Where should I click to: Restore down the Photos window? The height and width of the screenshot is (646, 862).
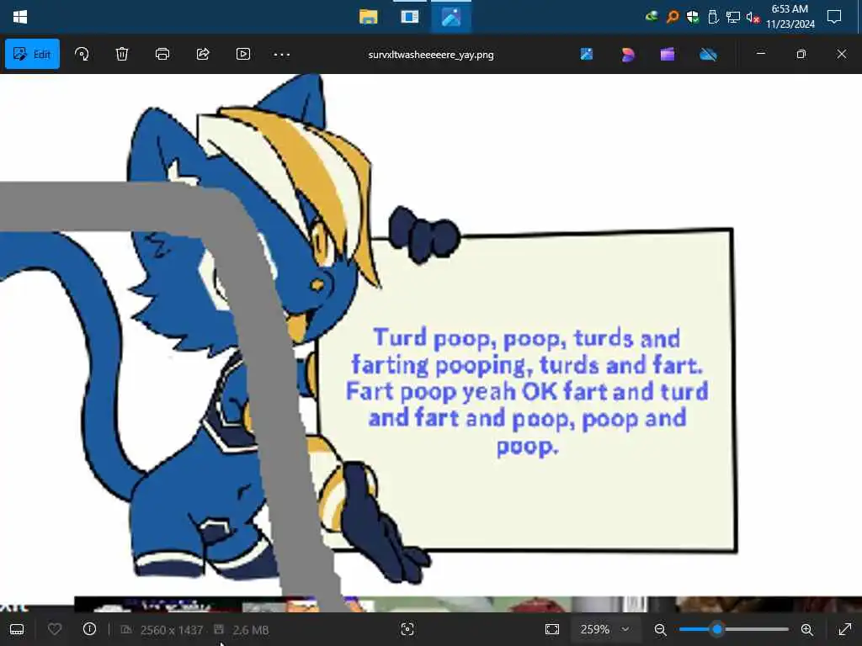point(801,54)
